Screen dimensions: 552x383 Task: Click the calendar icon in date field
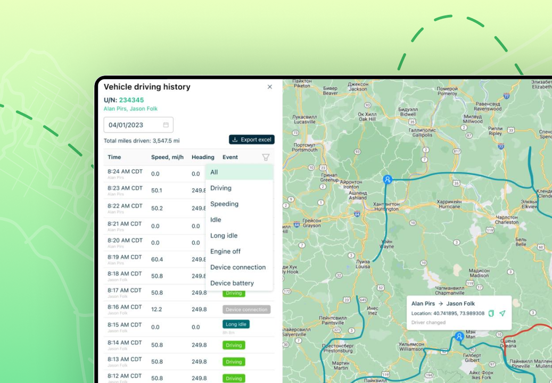(166, 125)
